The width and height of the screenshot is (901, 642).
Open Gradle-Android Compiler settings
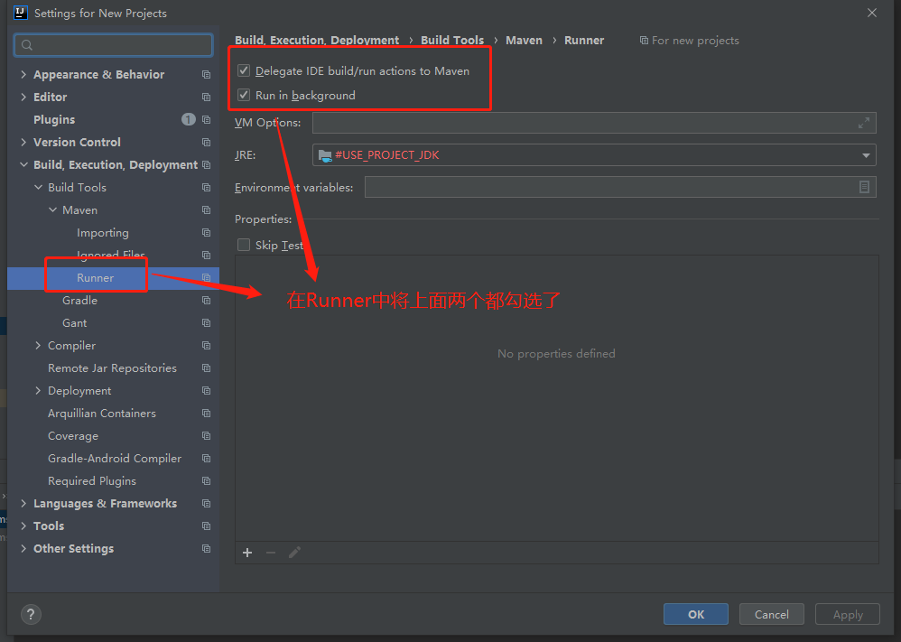pyautogui.click(x=113, y=458)
